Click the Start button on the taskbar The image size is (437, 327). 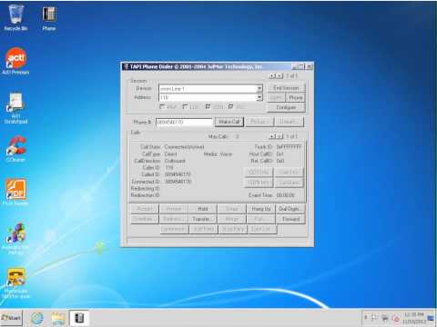pyautogui.click(x=11, y=318)
